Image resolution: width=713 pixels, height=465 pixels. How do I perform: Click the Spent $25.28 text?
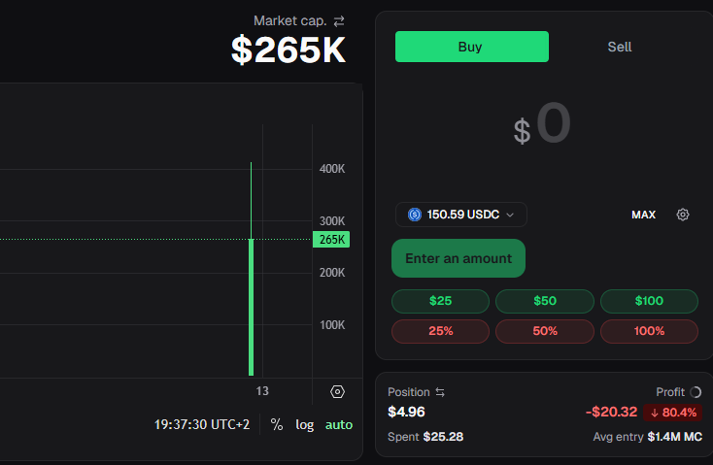425,437
